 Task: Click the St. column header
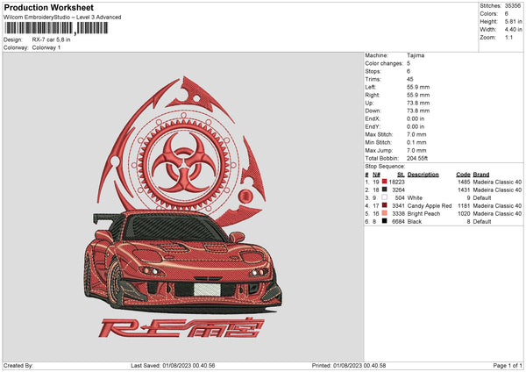coord(401,175)
